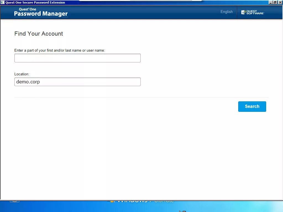Click the window title bar app icon
Viewport: 283px width, 212px height.
(2, 2)
